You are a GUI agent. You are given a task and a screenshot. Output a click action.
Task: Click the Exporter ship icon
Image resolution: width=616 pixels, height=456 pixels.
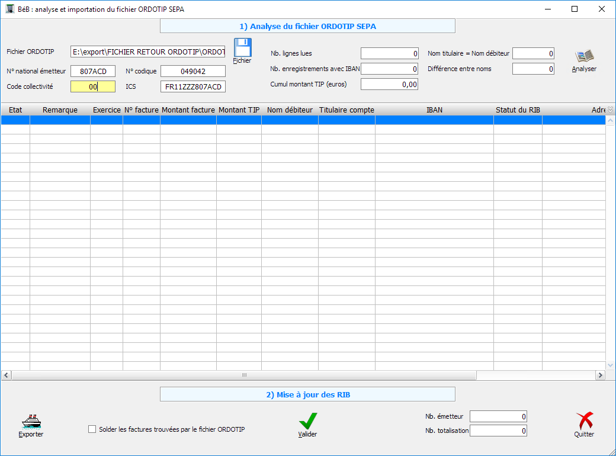31,422
